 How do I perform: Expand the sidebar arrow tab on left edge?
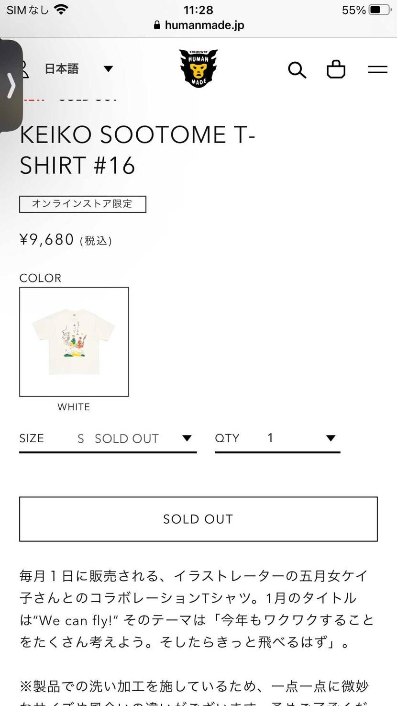point(11,86)
